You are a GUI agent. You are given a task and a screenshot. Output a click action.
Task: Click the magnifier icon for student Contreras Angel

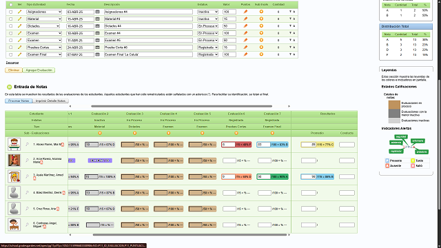pyautogui.click(x=28, y=225)
